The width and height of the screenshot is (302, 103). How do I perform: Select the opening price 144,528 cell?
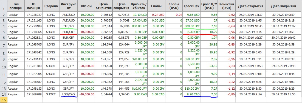point(104,66)
